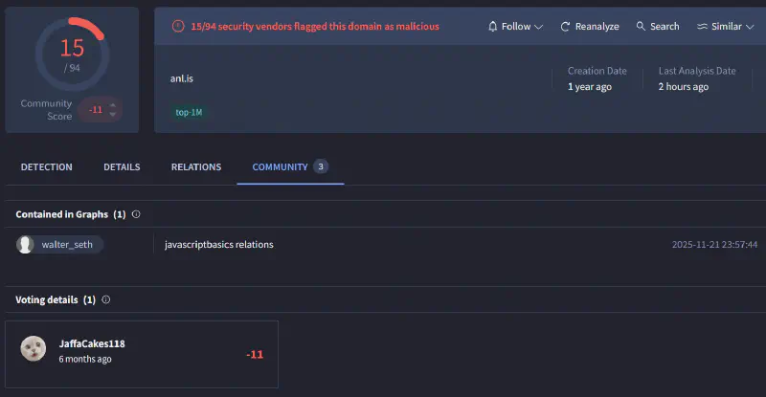Open javascriptbasics relations graph

[219, 245]
